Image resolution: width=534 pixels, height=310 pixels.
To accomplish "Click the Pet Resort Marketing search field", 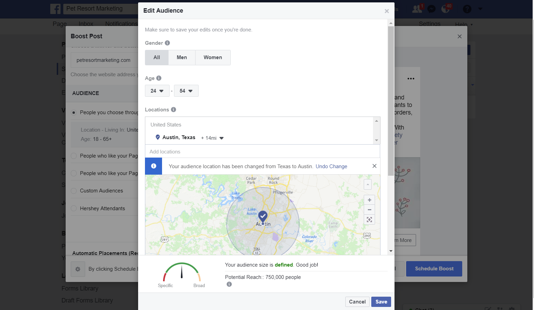I will (101, 9).
